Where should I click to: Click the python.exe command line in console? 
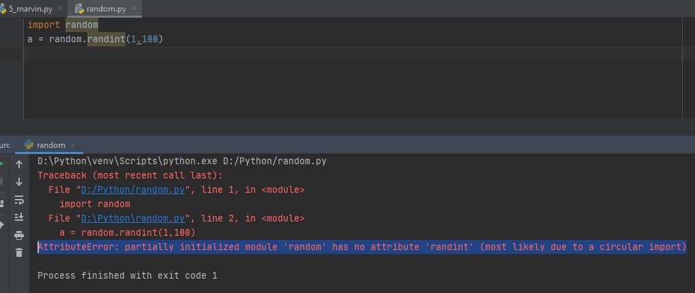coord(181,161)
